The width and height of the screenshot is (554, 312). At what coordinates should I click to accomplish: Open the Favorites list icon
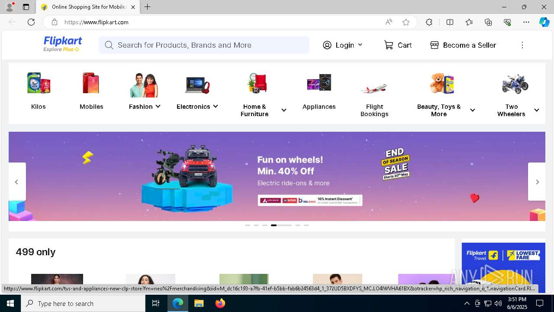coord(469,22)
